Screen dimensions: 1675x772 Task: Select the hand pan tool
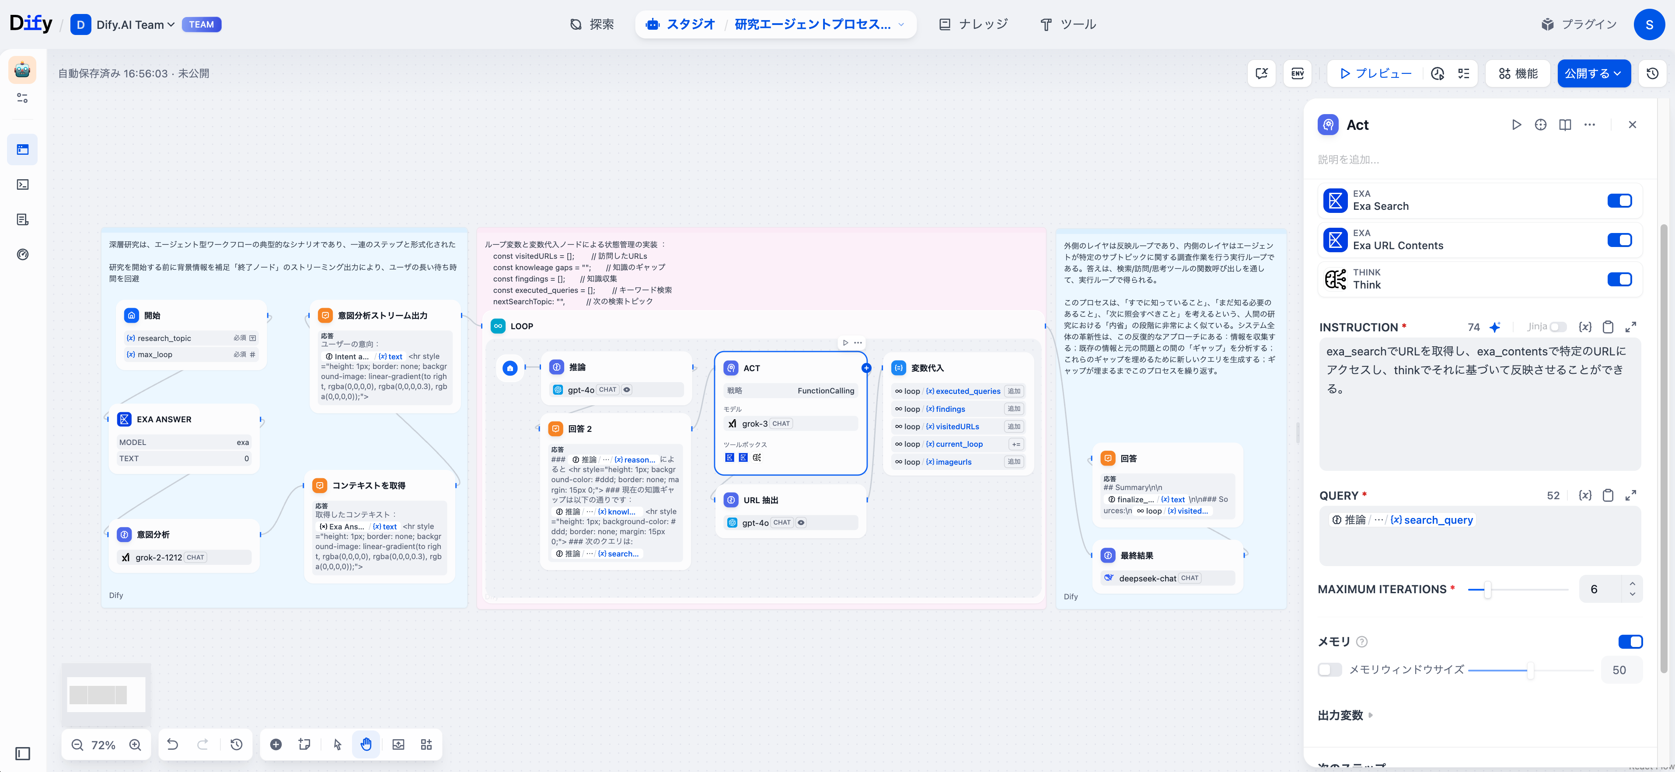[x=366, y=744]
